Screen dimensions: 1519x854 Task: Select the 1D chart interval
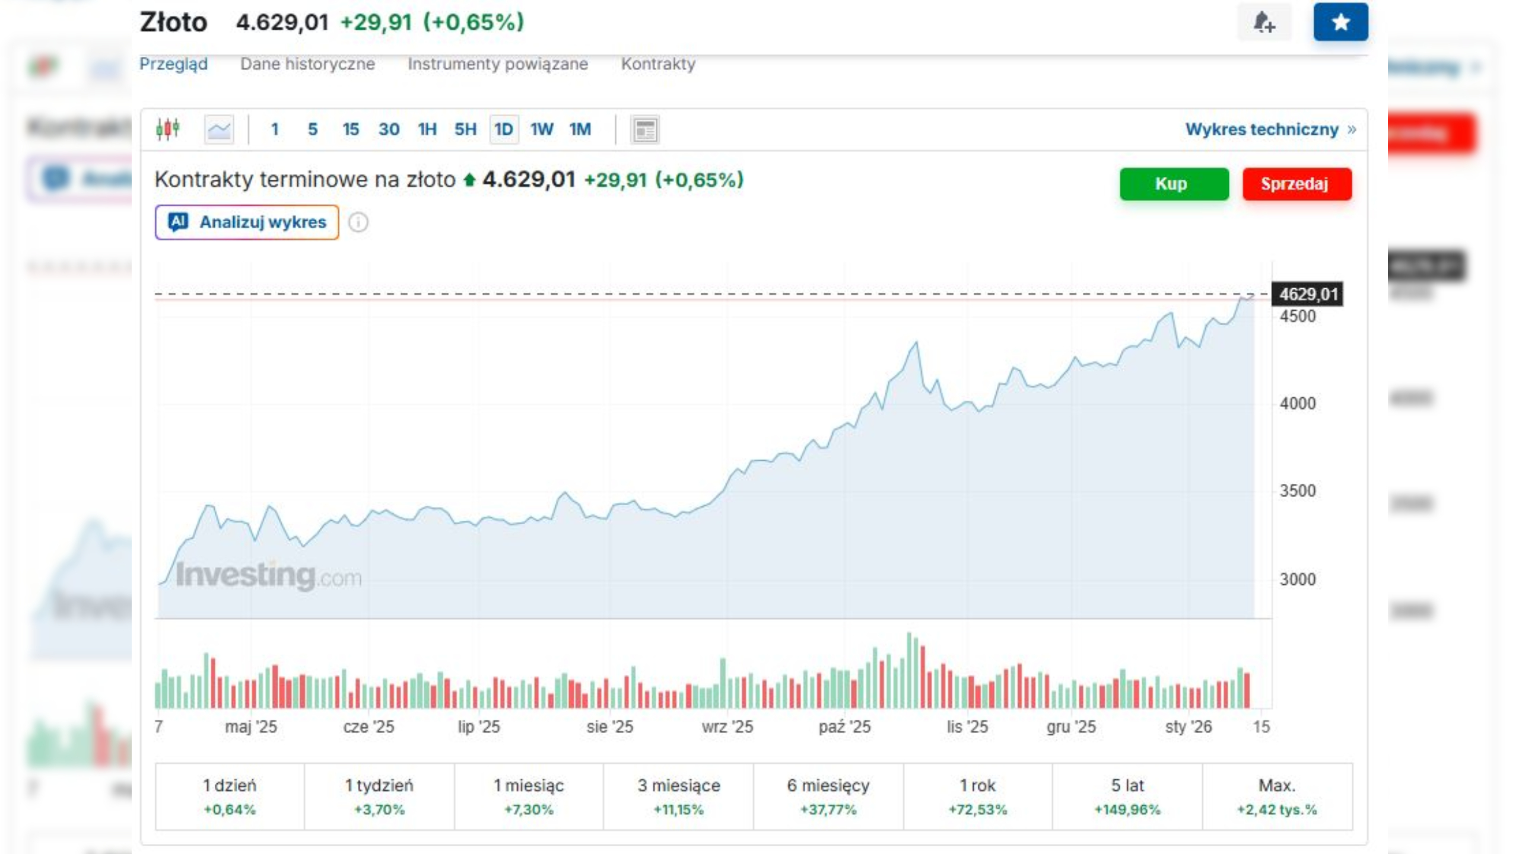(503, 129)
